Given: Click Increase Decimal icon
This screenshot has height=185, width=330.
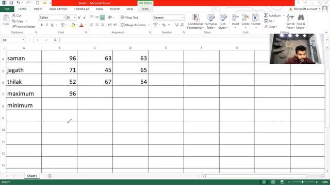Looking at the screenshot, I should click(176, 25).
